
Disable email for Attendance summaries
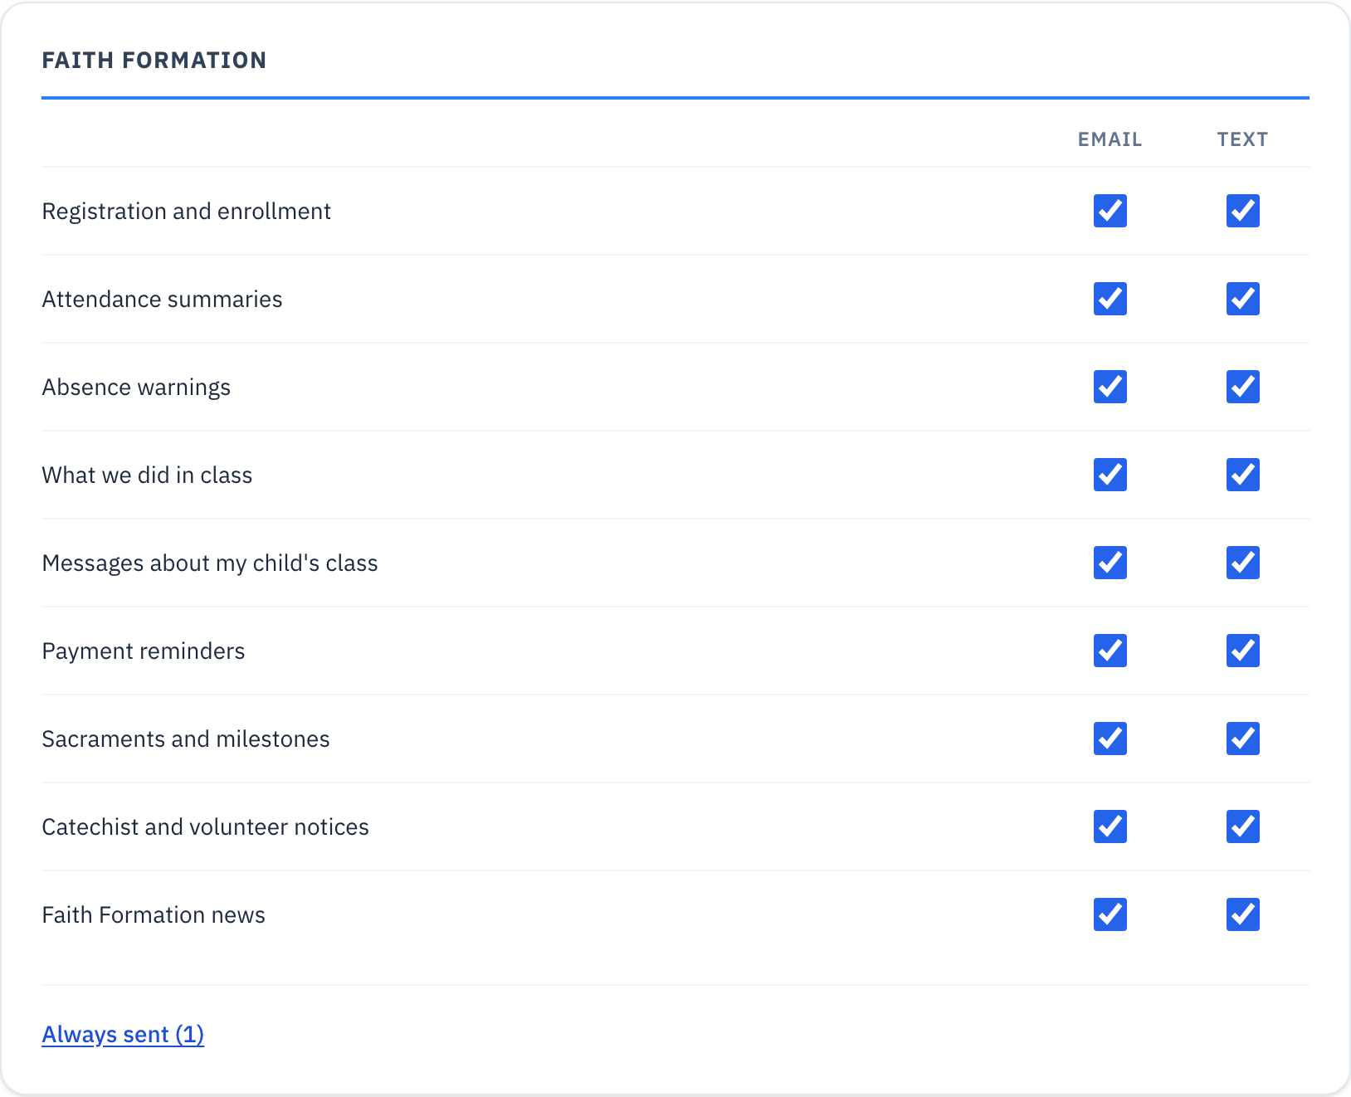point(1110,299)
